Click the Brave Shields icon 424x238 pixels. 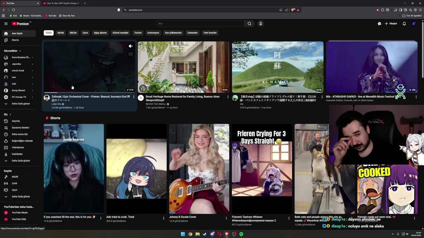[x=293, y=10]
